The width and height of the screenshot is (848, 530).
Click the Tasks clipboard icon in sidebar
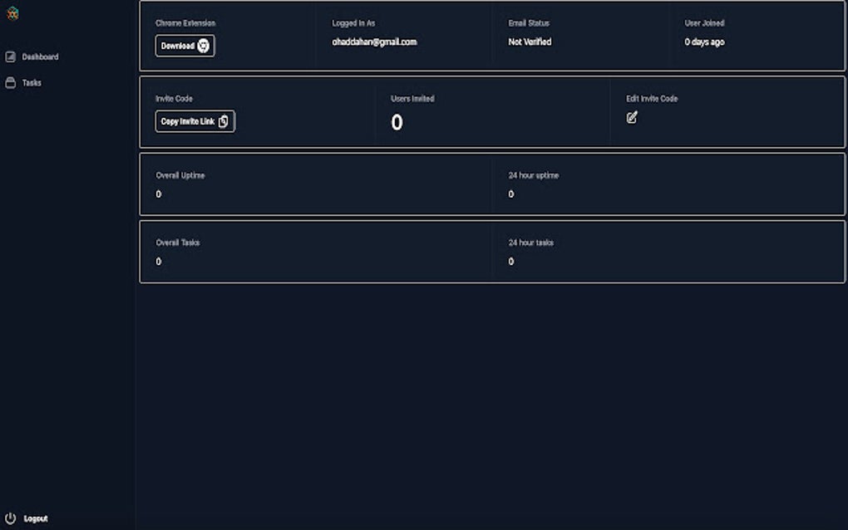pyautogui.click(x=10, y=83)
